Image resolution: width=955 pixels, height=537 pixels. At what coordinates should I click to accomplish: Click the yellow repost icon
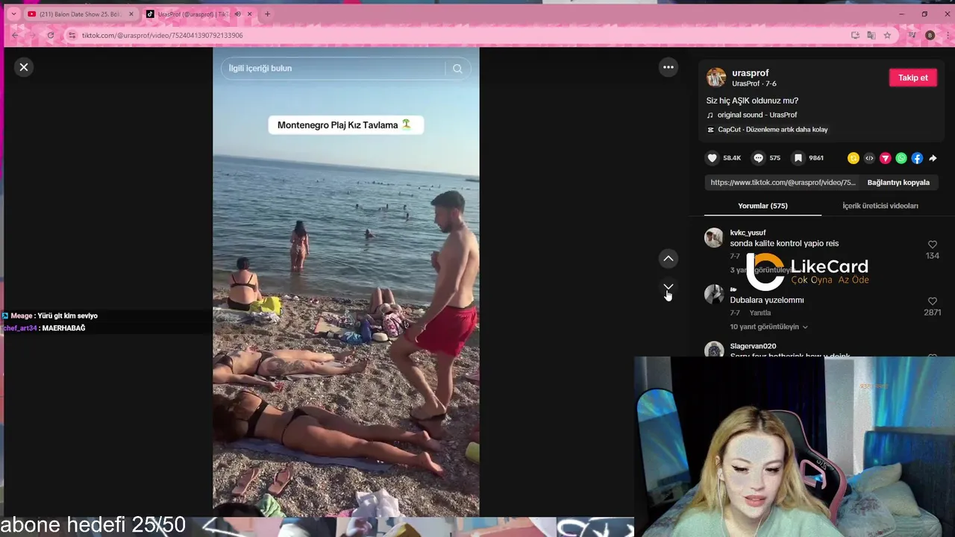pos(854,158)
